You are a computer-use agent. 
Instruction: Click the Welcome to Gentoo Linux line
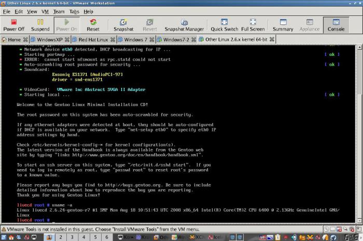(x=82, y=104)
